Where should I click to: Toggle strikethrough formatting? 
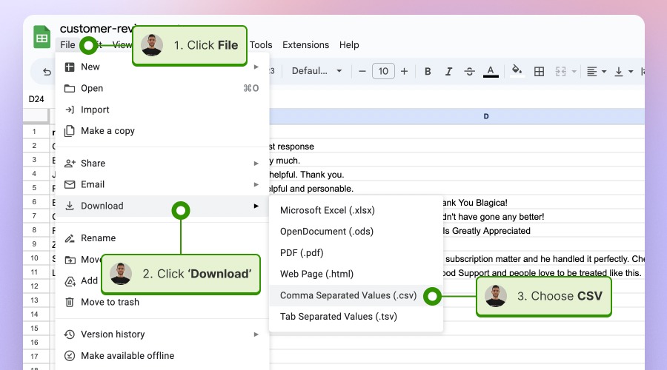[x=469, y=72]
